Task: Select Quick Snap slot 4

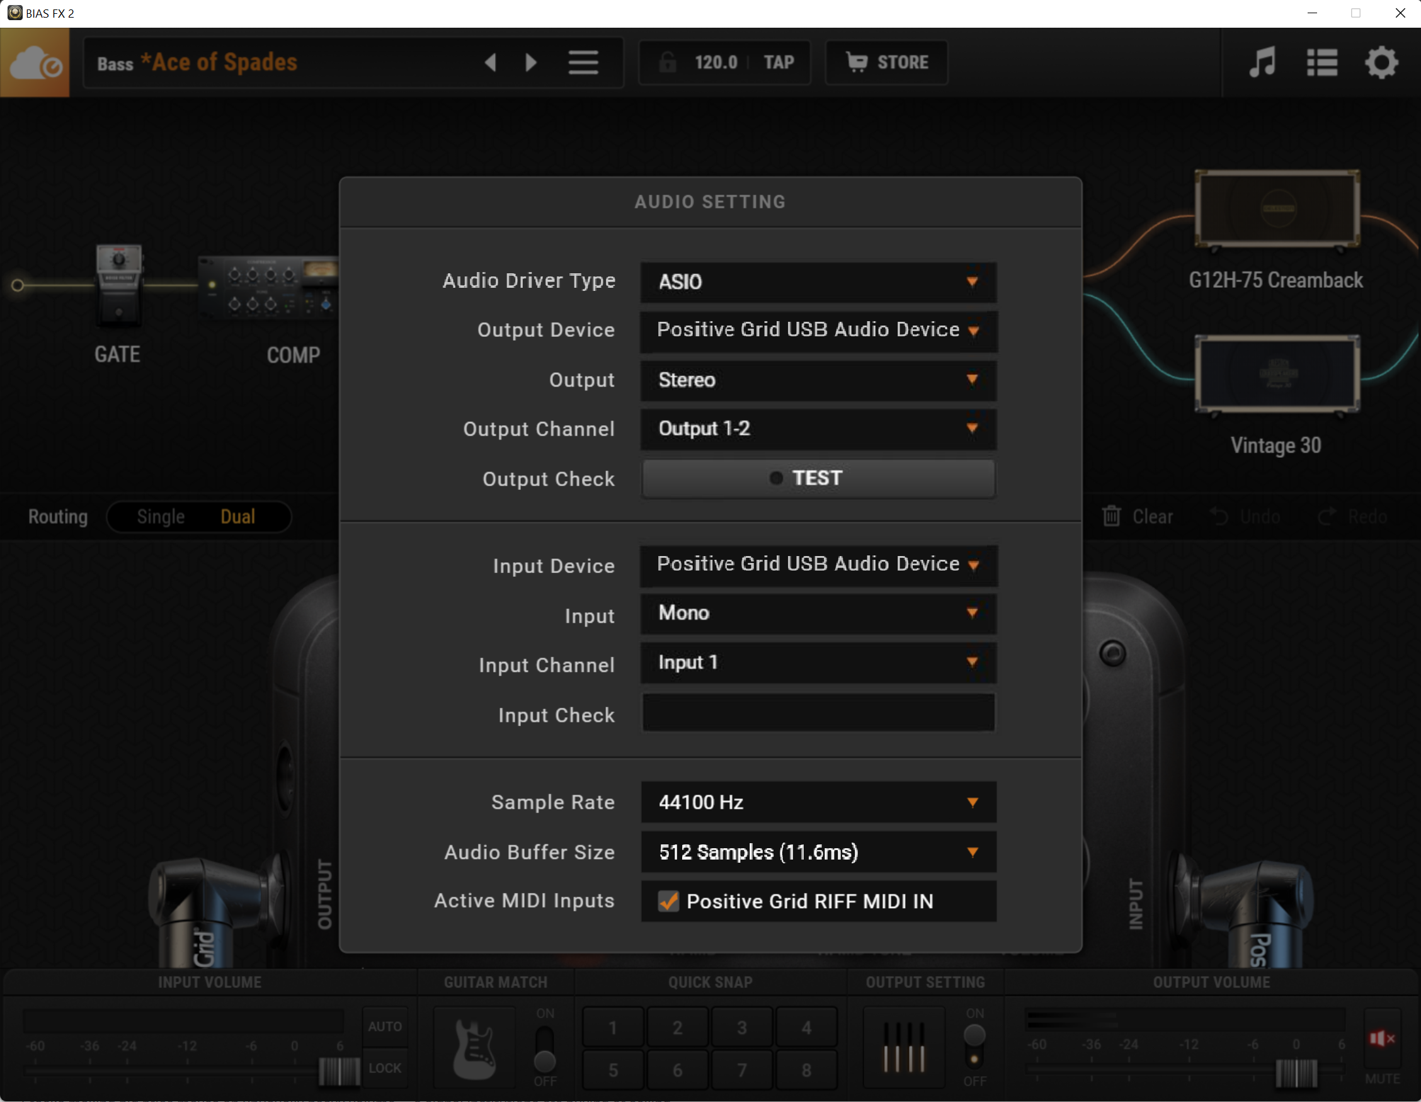Action: pyautogui.click(x=806, y=1028)
